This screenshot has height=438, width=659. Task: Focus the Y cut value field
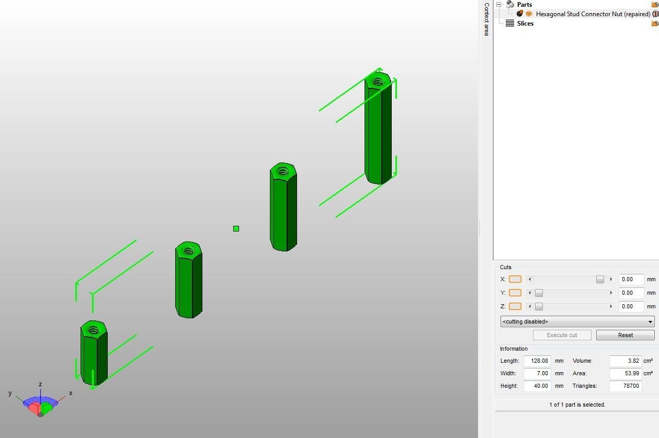pos(631,293)
